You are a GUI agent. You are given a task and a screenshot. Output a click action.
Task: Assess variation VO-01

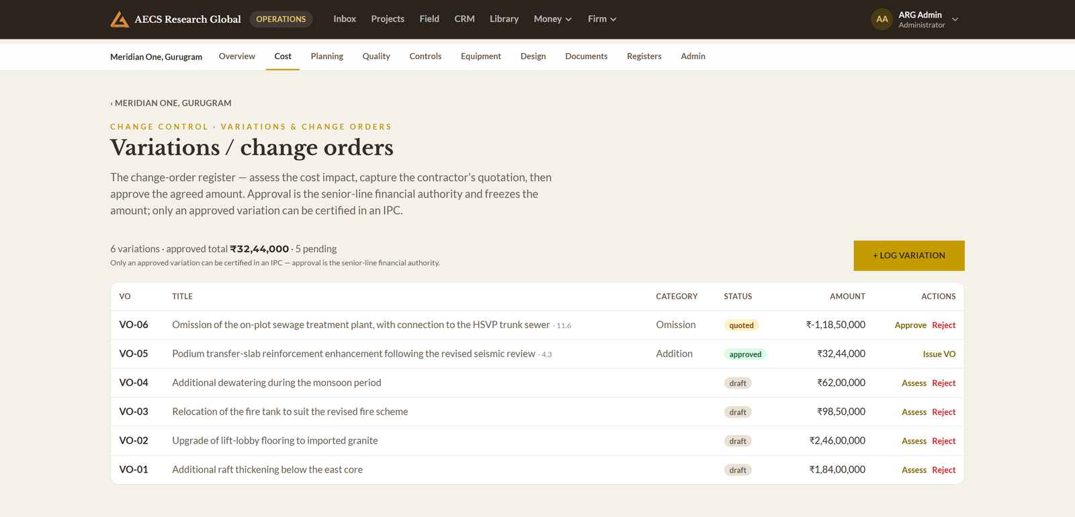click(914, 470)
